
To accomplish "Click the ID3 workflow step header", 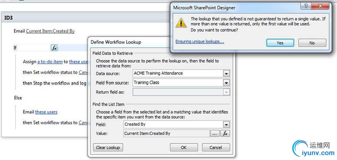I will (86, 18).
